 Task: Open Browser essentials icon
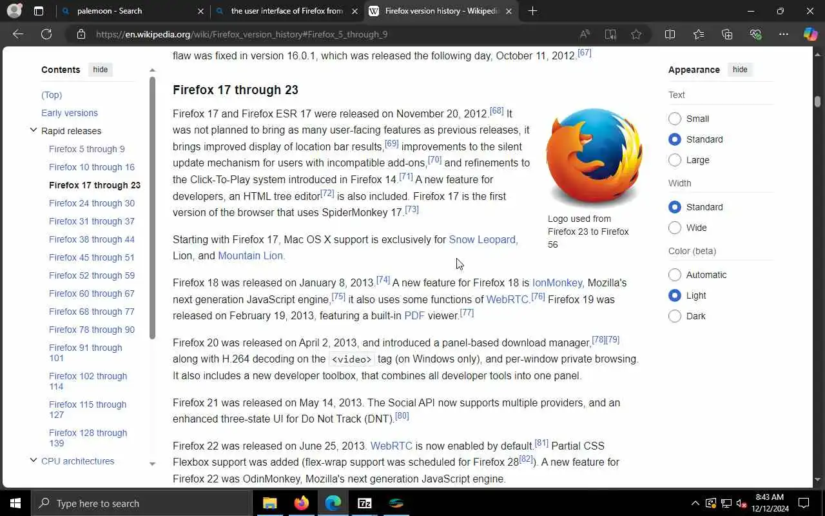tap(755, 34)
